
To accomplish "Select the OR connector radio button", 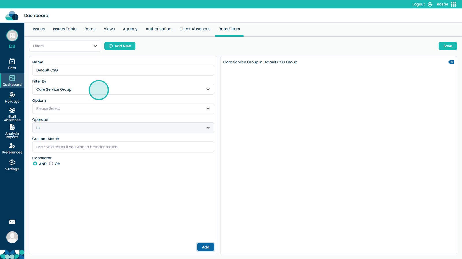I will click(51, 164).
